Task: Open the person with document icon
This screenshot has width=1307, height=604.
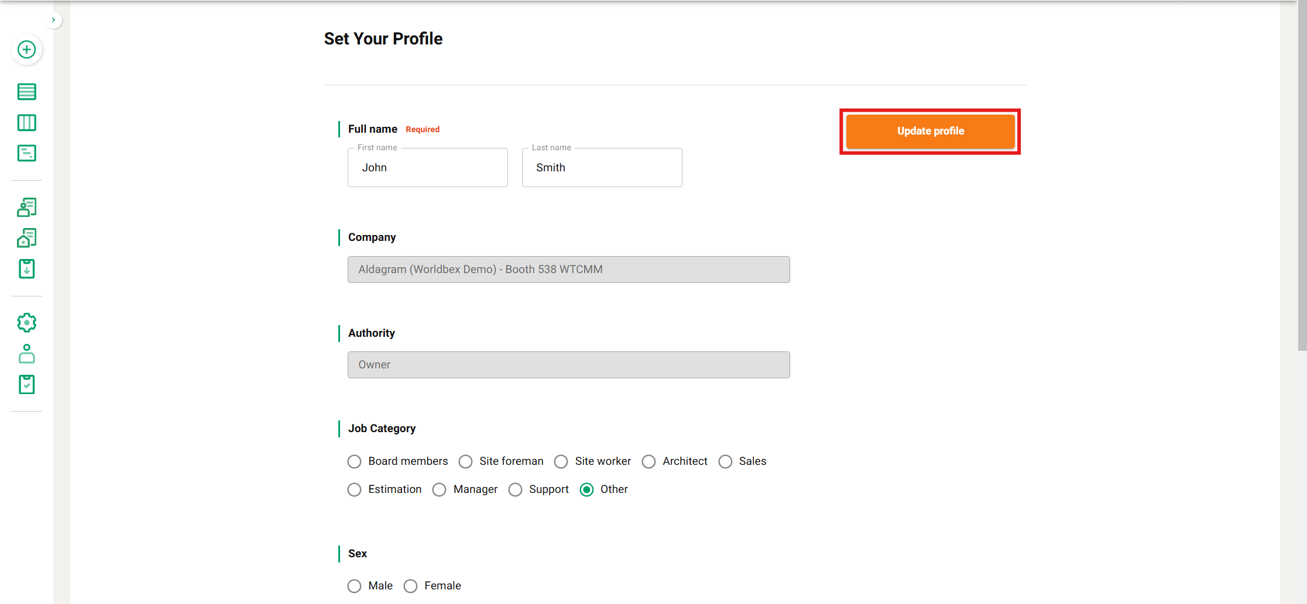Action: coord(26,207)
